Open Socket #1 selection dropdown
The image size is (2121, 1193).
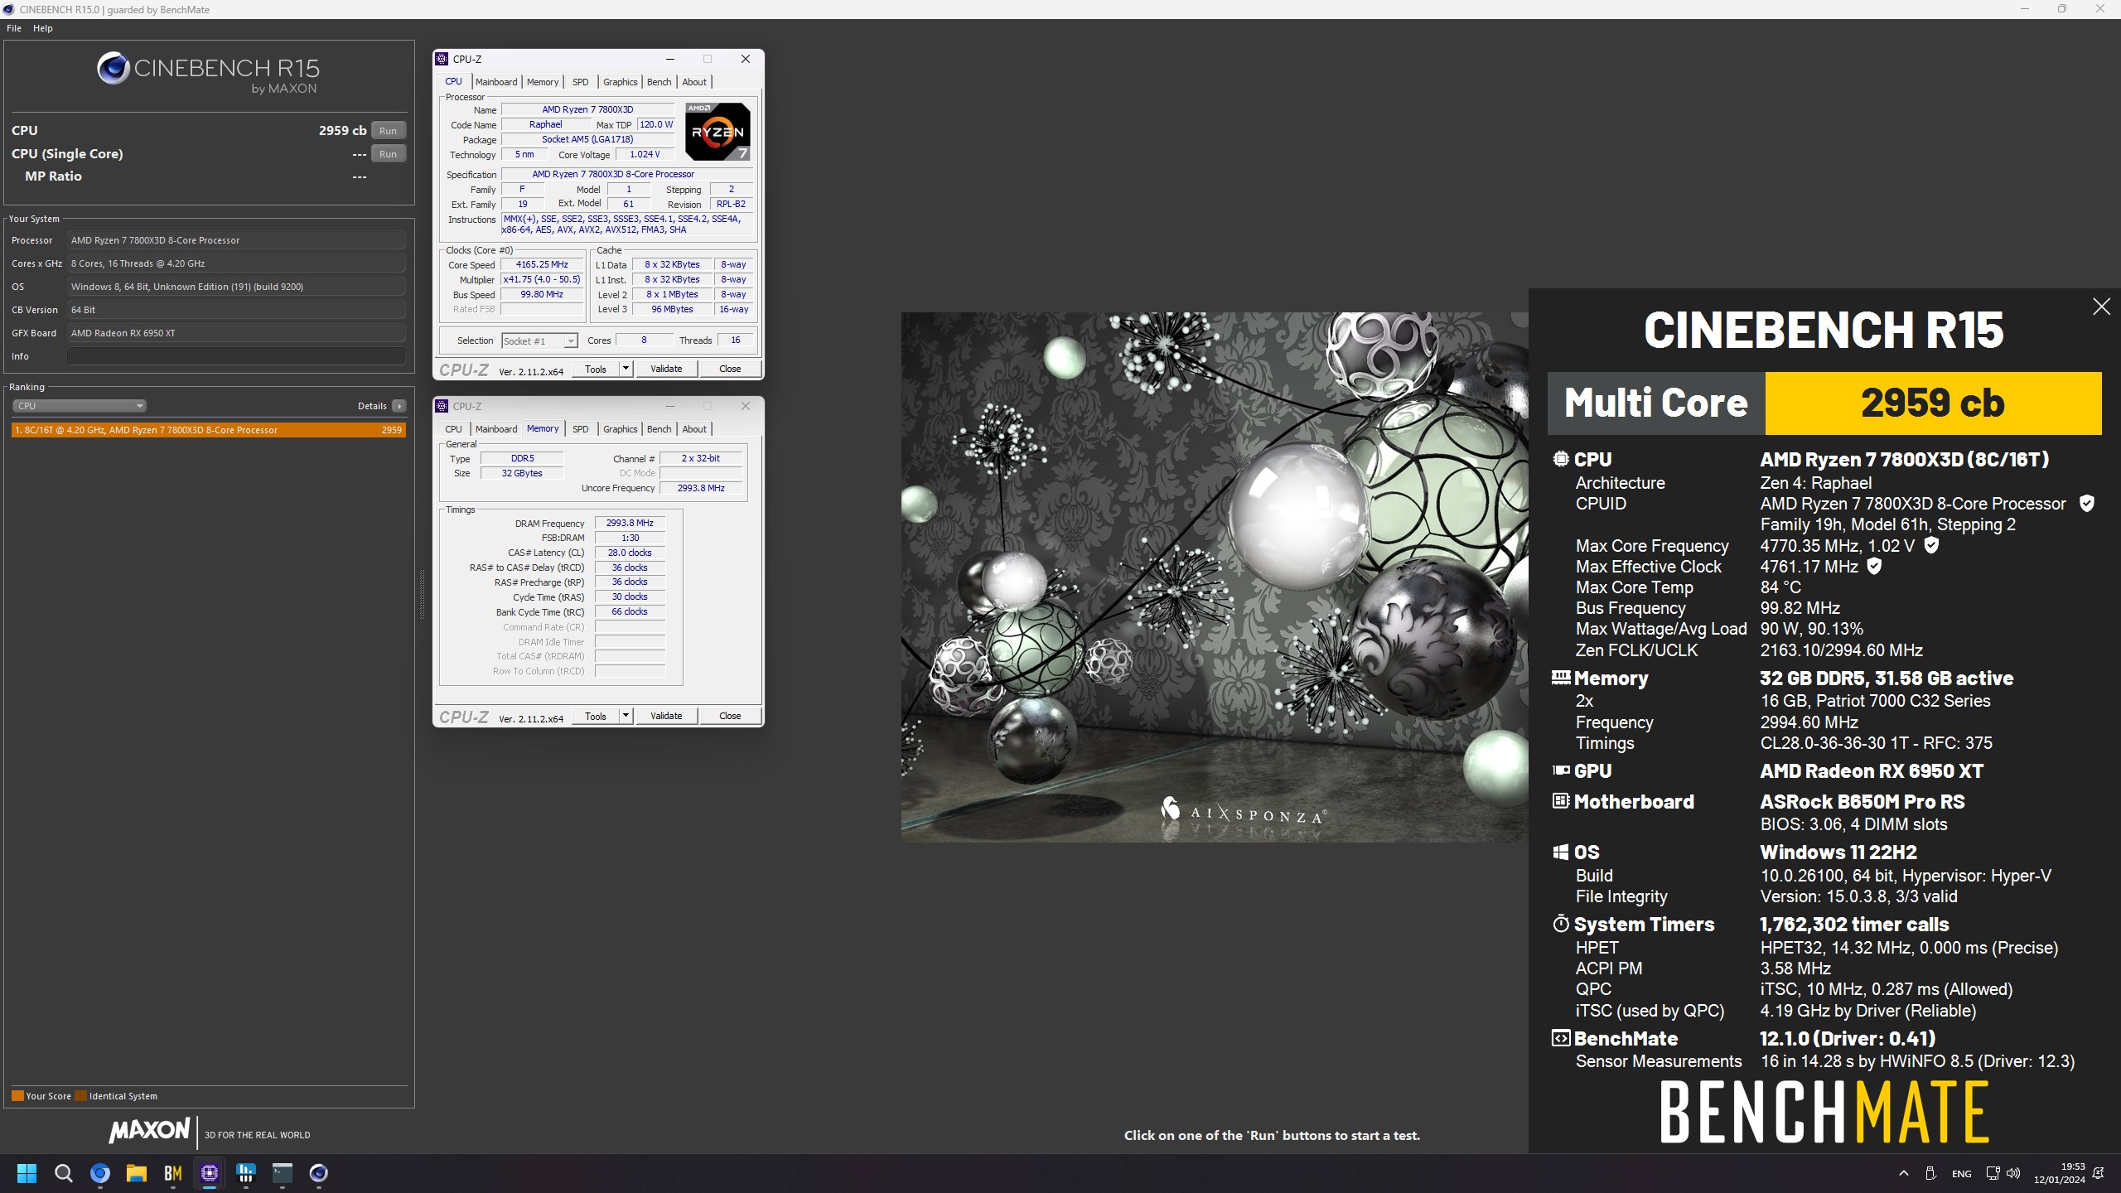click(x=539, y=341)
